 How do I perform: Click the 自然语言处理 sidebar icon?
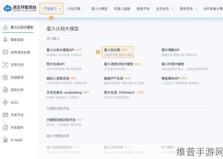click(6, 52)
